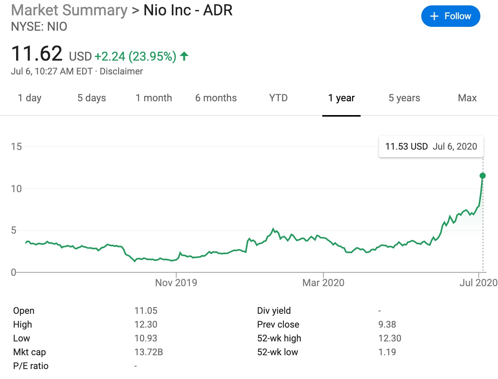Go back to Market Summary
This screenshot has height=379, width=498.
point(68,10)
